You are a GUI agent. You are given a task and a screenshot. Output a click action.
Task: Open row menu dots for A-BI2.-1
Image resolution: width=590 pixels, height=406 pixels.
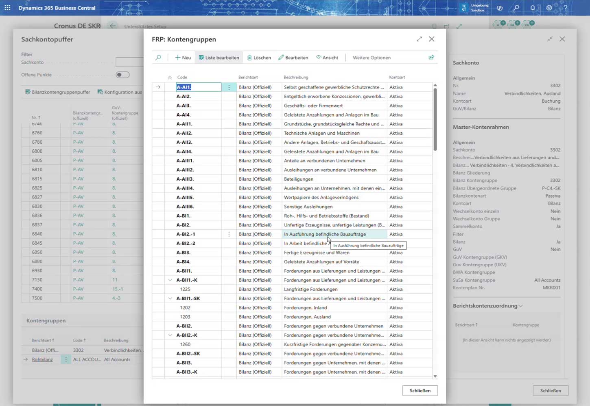(229, 234)
